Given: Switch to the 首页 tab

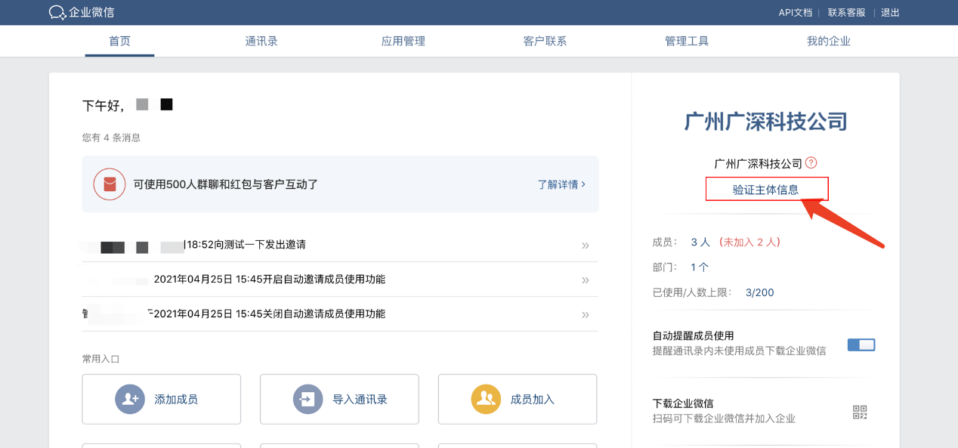Looking at the screenshot, I should pos(119,41).
